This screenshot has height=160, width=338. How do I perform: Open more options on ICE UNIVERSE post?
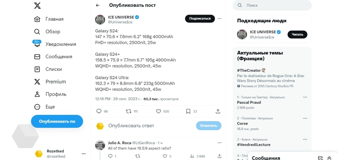coord(219,19)
